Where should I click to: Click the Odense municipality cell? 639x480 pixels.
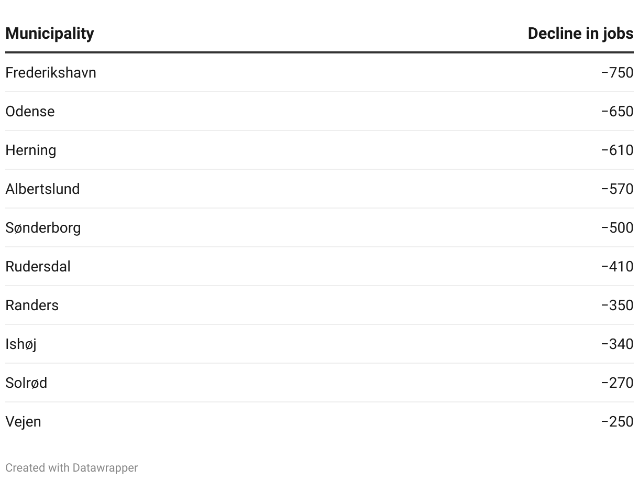[x=30, y=111]
